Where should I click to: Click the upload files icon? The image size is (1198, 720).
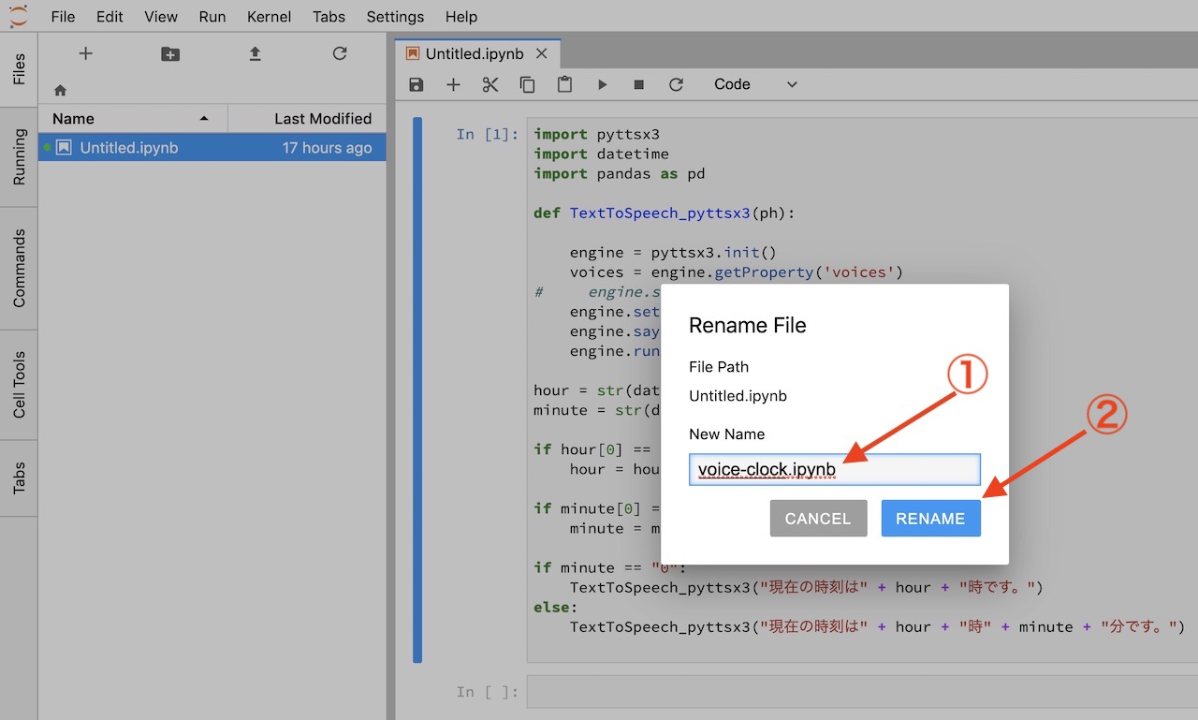click(255, 54)
